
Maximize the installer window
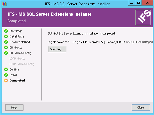(139, 3)
